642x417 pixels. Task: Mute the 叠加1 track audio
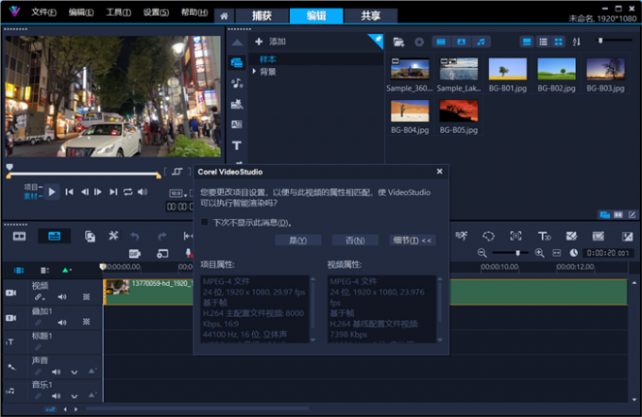tap(61, 323)
